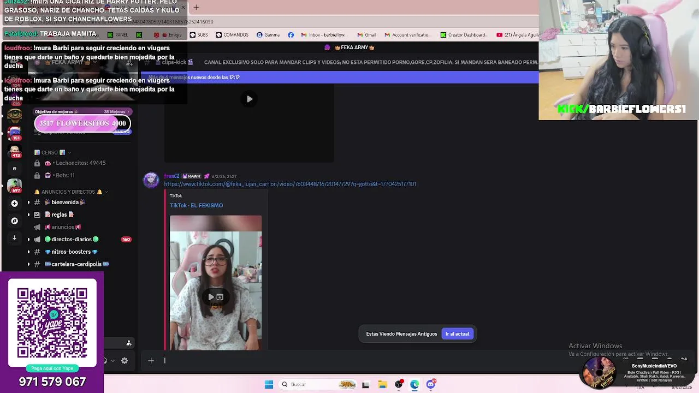The image size is (699, 393).
Task: Open server icon with 413 badge
Action: (15, 151)
